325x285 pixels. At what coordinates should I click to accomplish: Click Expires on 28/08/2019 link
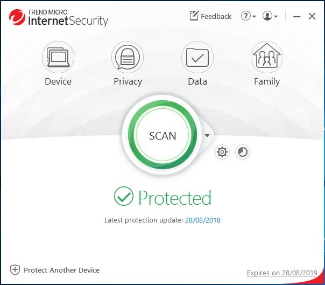point(282,273)
